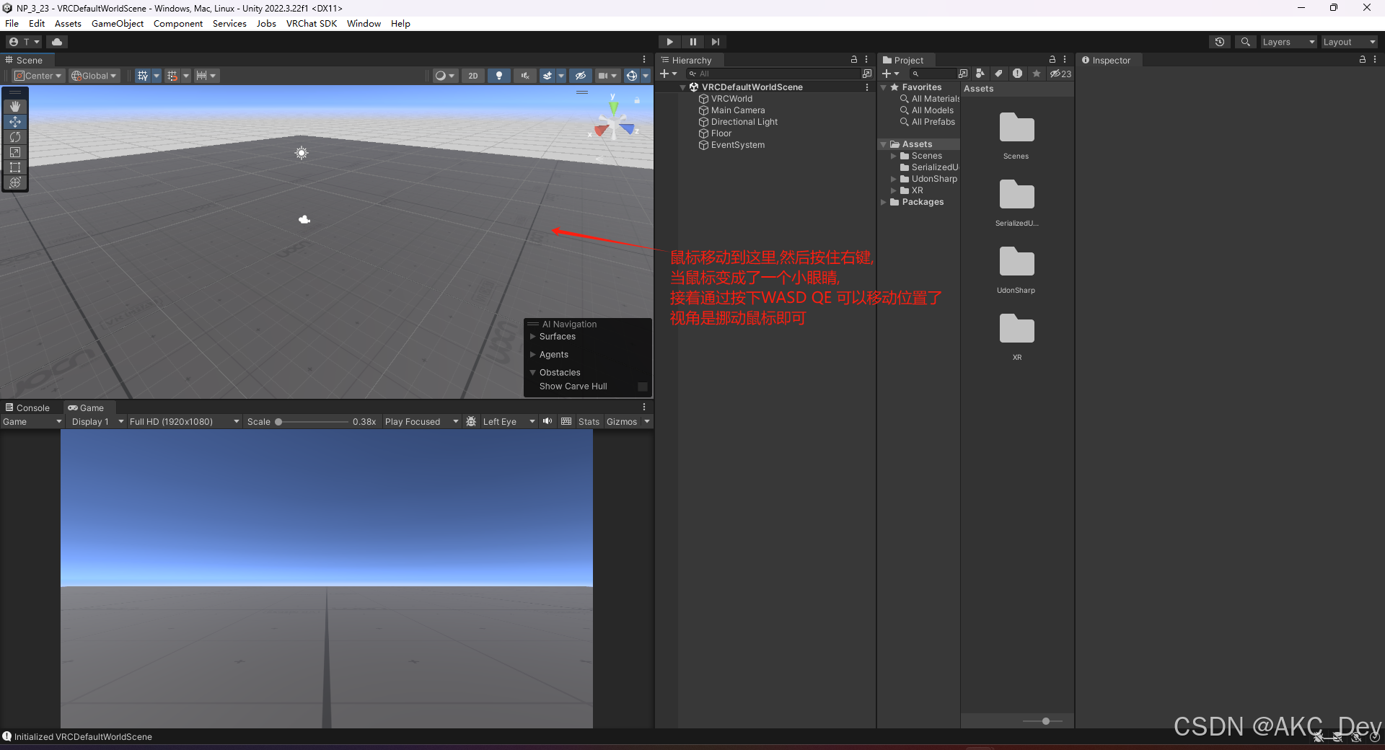Enable Show Carve Hull checkbox

[x=643, y=387]
